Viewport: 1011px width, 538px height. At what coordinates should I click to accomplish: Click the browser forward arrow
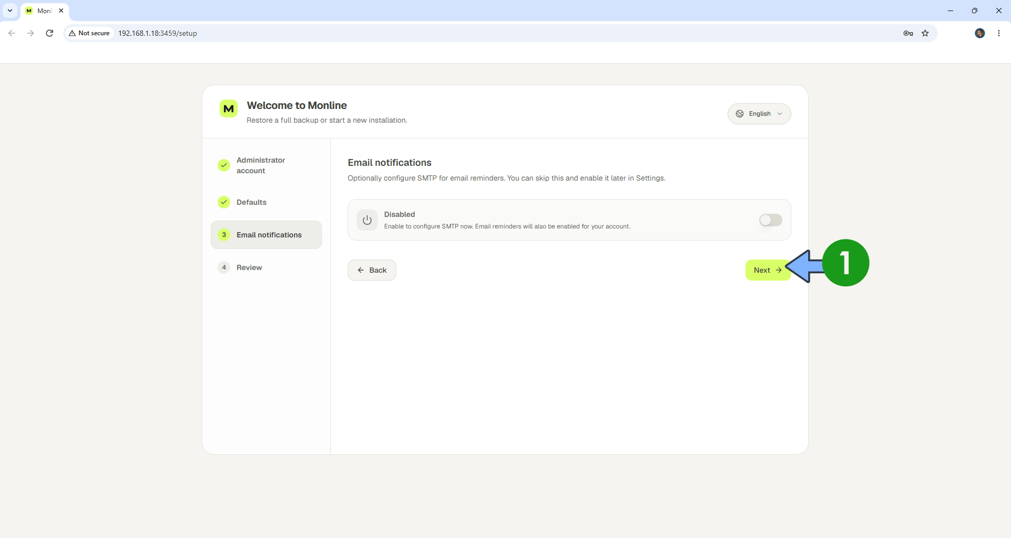(x=31, y=33)
